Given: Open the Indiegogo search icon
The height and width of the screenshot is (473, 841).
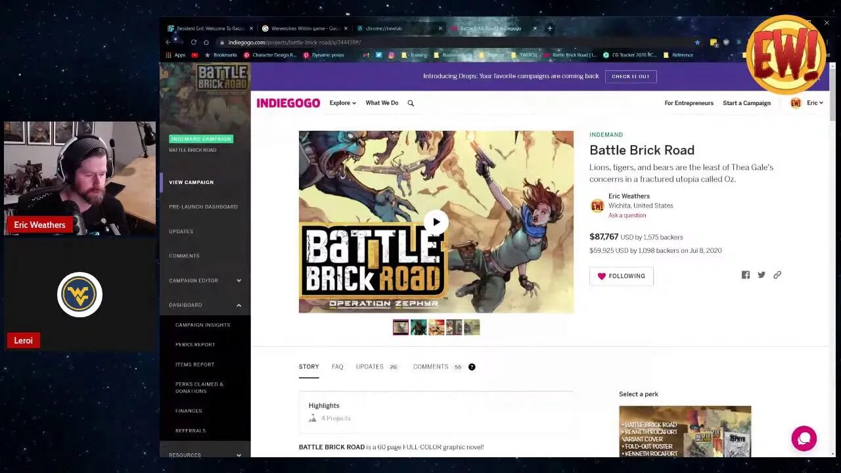Looking at the screenshot, I should point(411,103).
